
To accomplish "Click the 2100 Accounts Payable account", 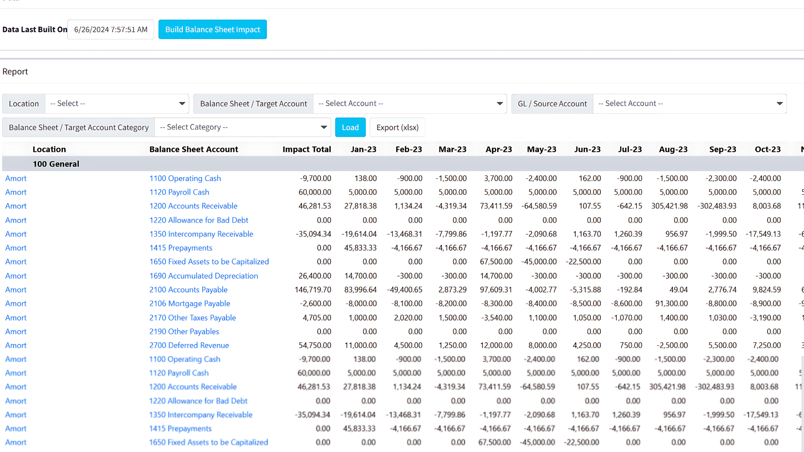I will click(x=188, y=290).
